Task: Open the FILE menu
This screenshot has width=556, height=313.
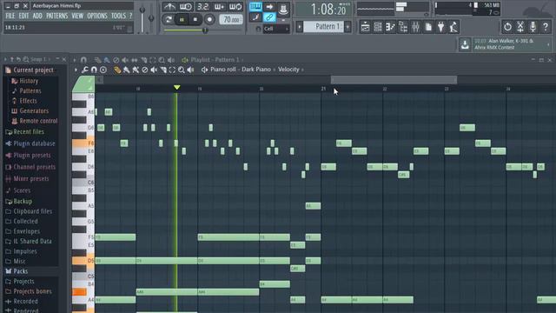Action: click(x=10, y=16)
